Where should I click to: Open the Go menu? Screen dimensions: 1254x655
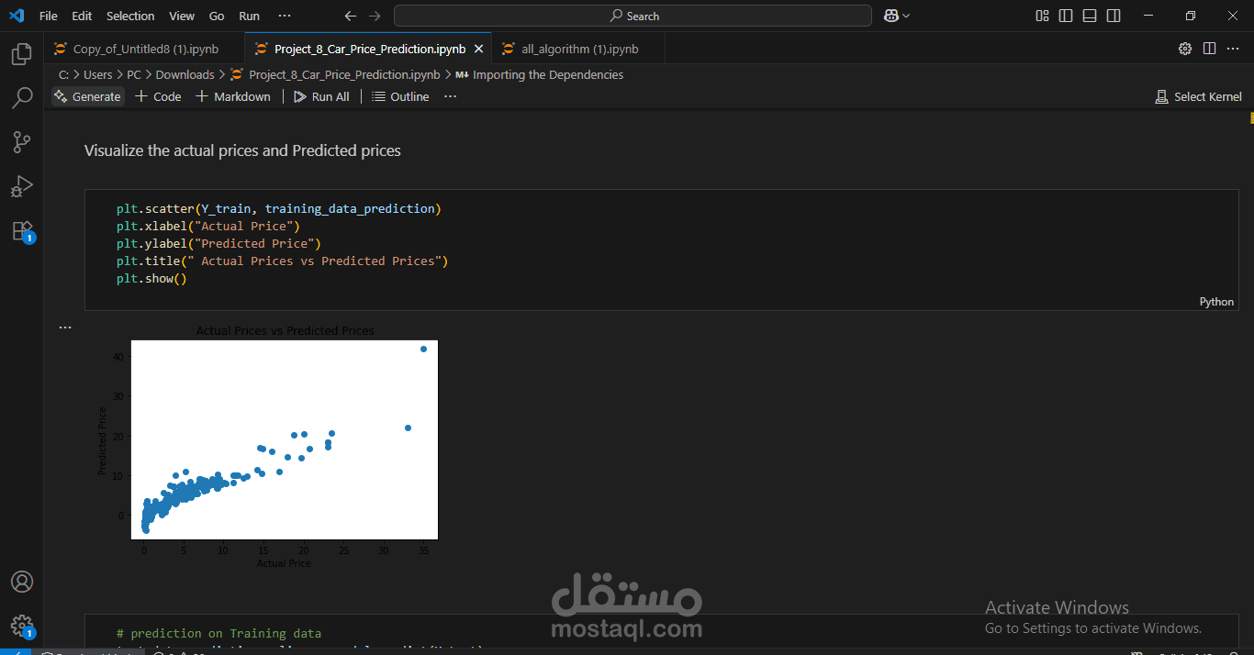coord(217,16)
